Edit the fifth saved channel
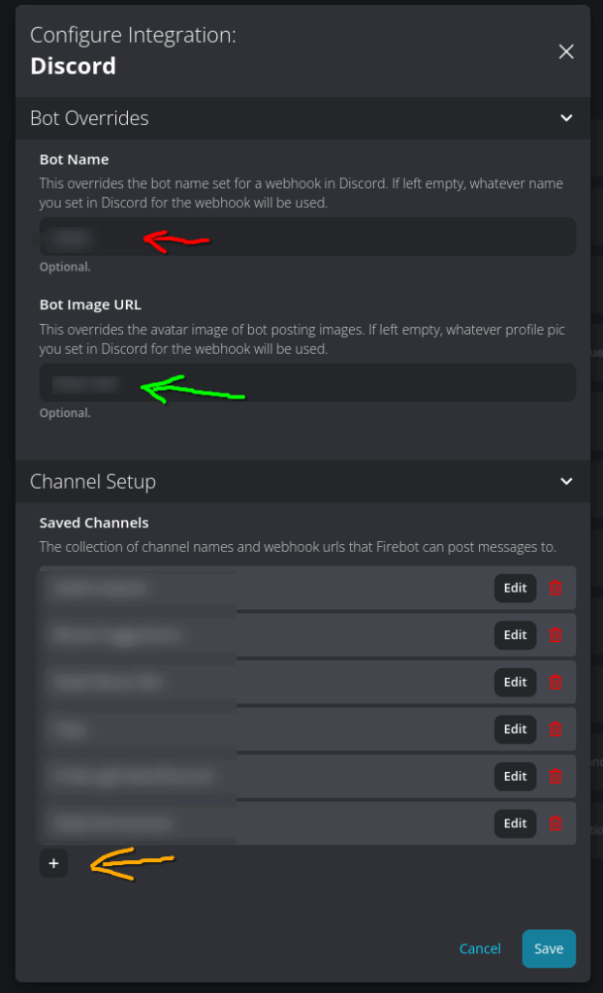 (515, 776)
